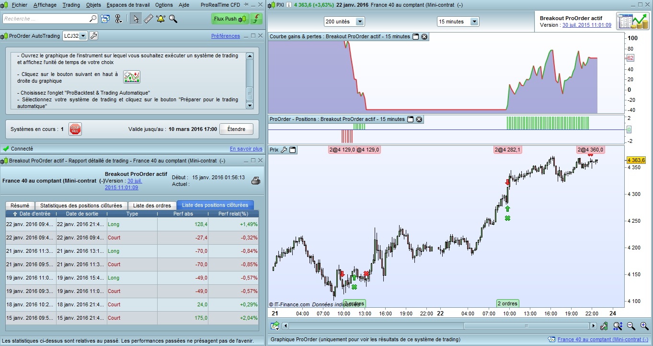The image size is (653, 346).
Task: Click the red Stop All systems button
Action: (75, 129)
